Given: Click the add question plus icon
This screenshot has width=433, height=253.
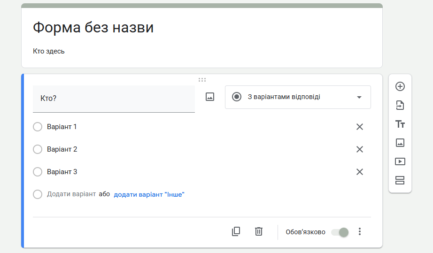Looking at the screenshot, I should 400,86.
